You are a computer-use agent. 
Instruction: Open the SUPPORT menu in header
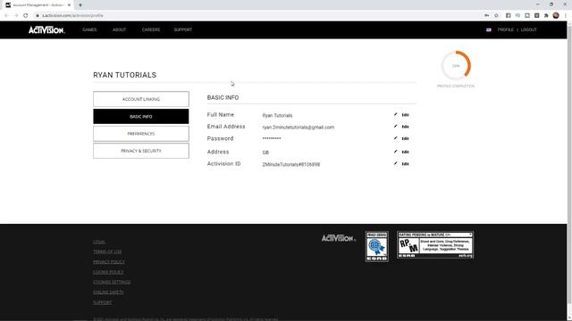point(182,29)
